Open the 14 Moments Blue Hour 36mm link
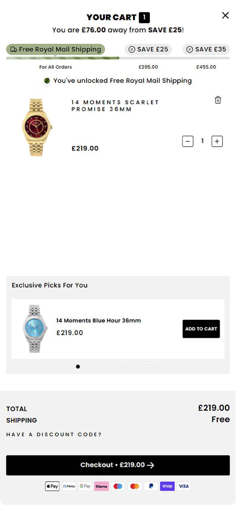The height and width of the screenshot is (505, 236). click(x=98, y=321)
